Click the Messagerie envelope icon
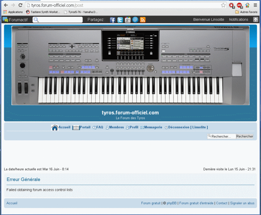 click(x=142, y=128)
